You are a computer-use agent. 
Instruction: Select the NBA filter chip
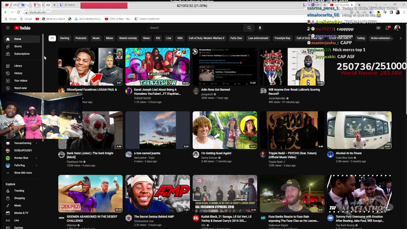pos(180,38)
